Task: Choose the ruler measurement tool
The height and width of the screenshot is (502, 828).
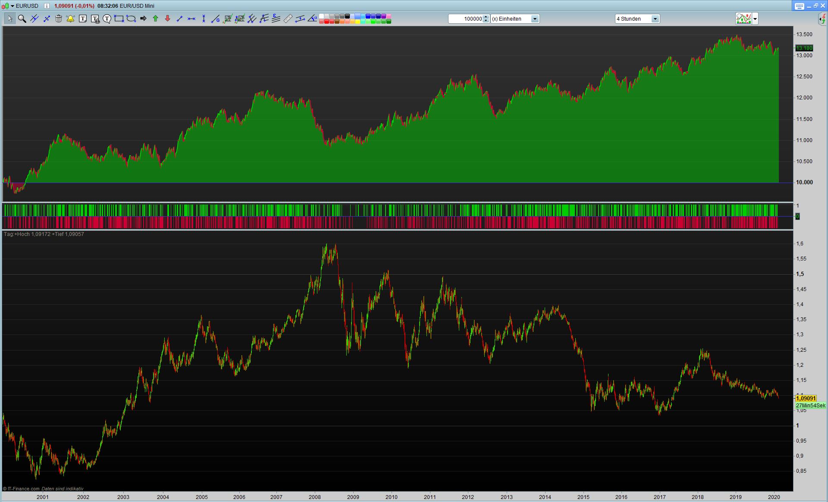Action: pyautogui.click(x=288, y=19)
